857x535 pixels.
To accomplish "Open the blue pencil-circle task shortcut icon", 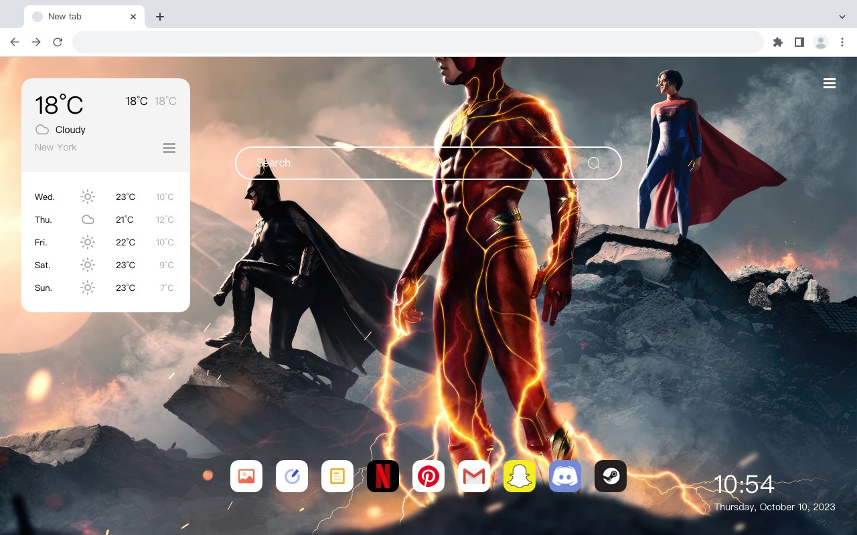I will (x=292, y=476).
